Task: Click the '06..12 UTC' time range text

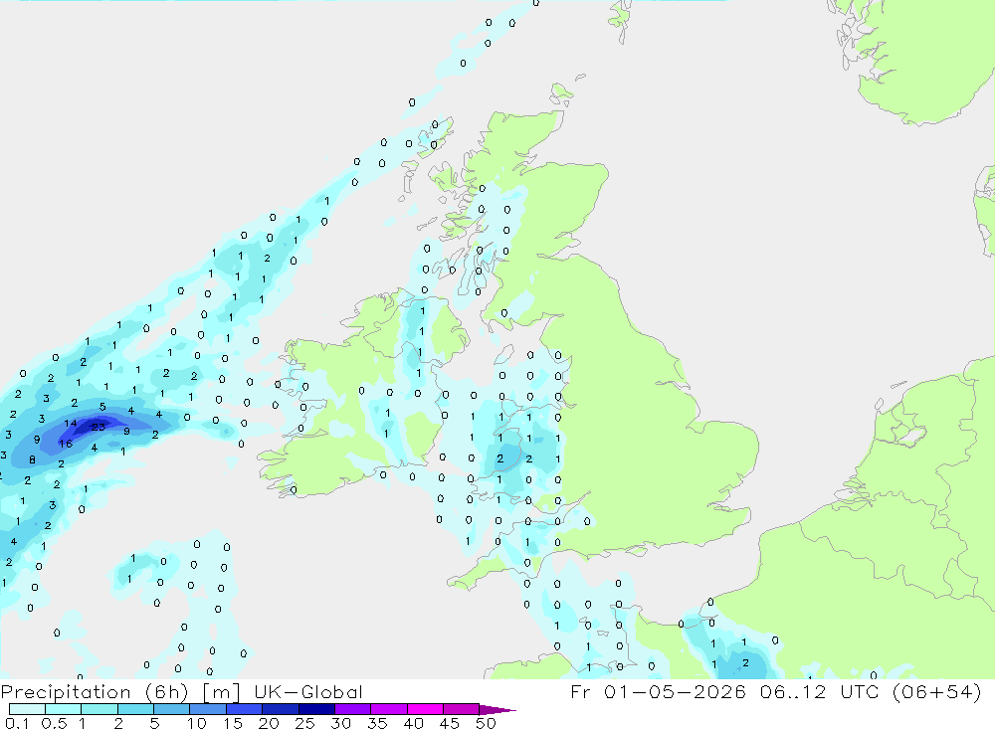Action: pos(821,691)
